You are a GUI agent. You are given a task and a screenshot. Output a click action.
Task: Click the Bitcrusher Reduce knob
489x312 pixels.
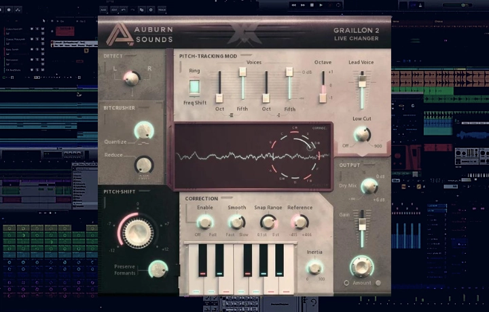144,164
